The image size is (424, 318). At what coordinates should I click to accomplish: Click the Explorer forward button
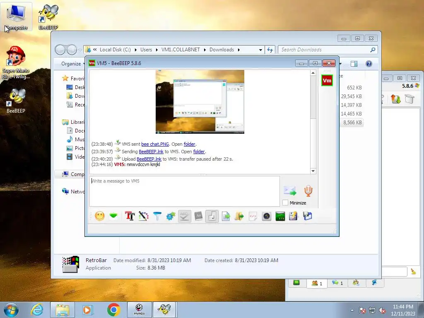click(72, 50)
